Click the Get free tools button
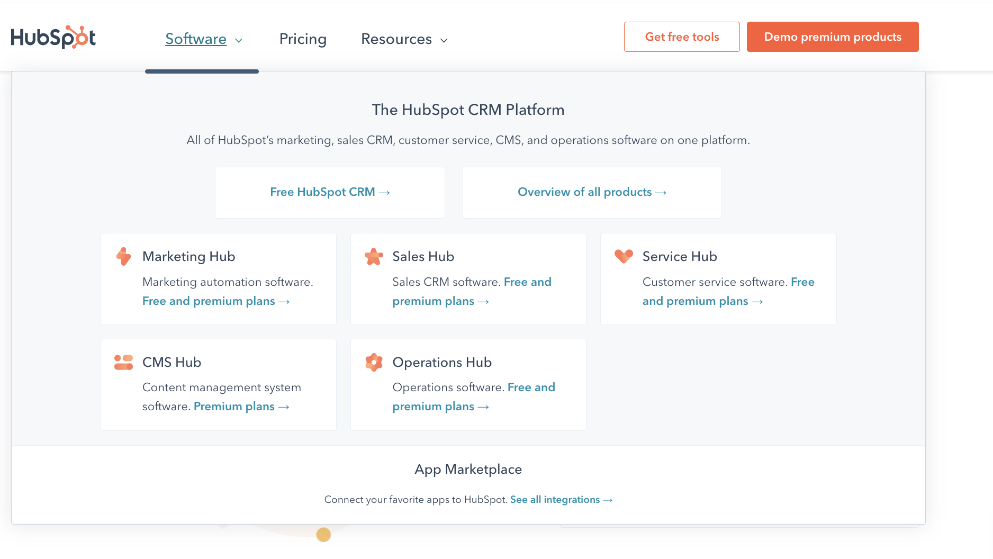The image size is (993, 559). pos(682,37)
